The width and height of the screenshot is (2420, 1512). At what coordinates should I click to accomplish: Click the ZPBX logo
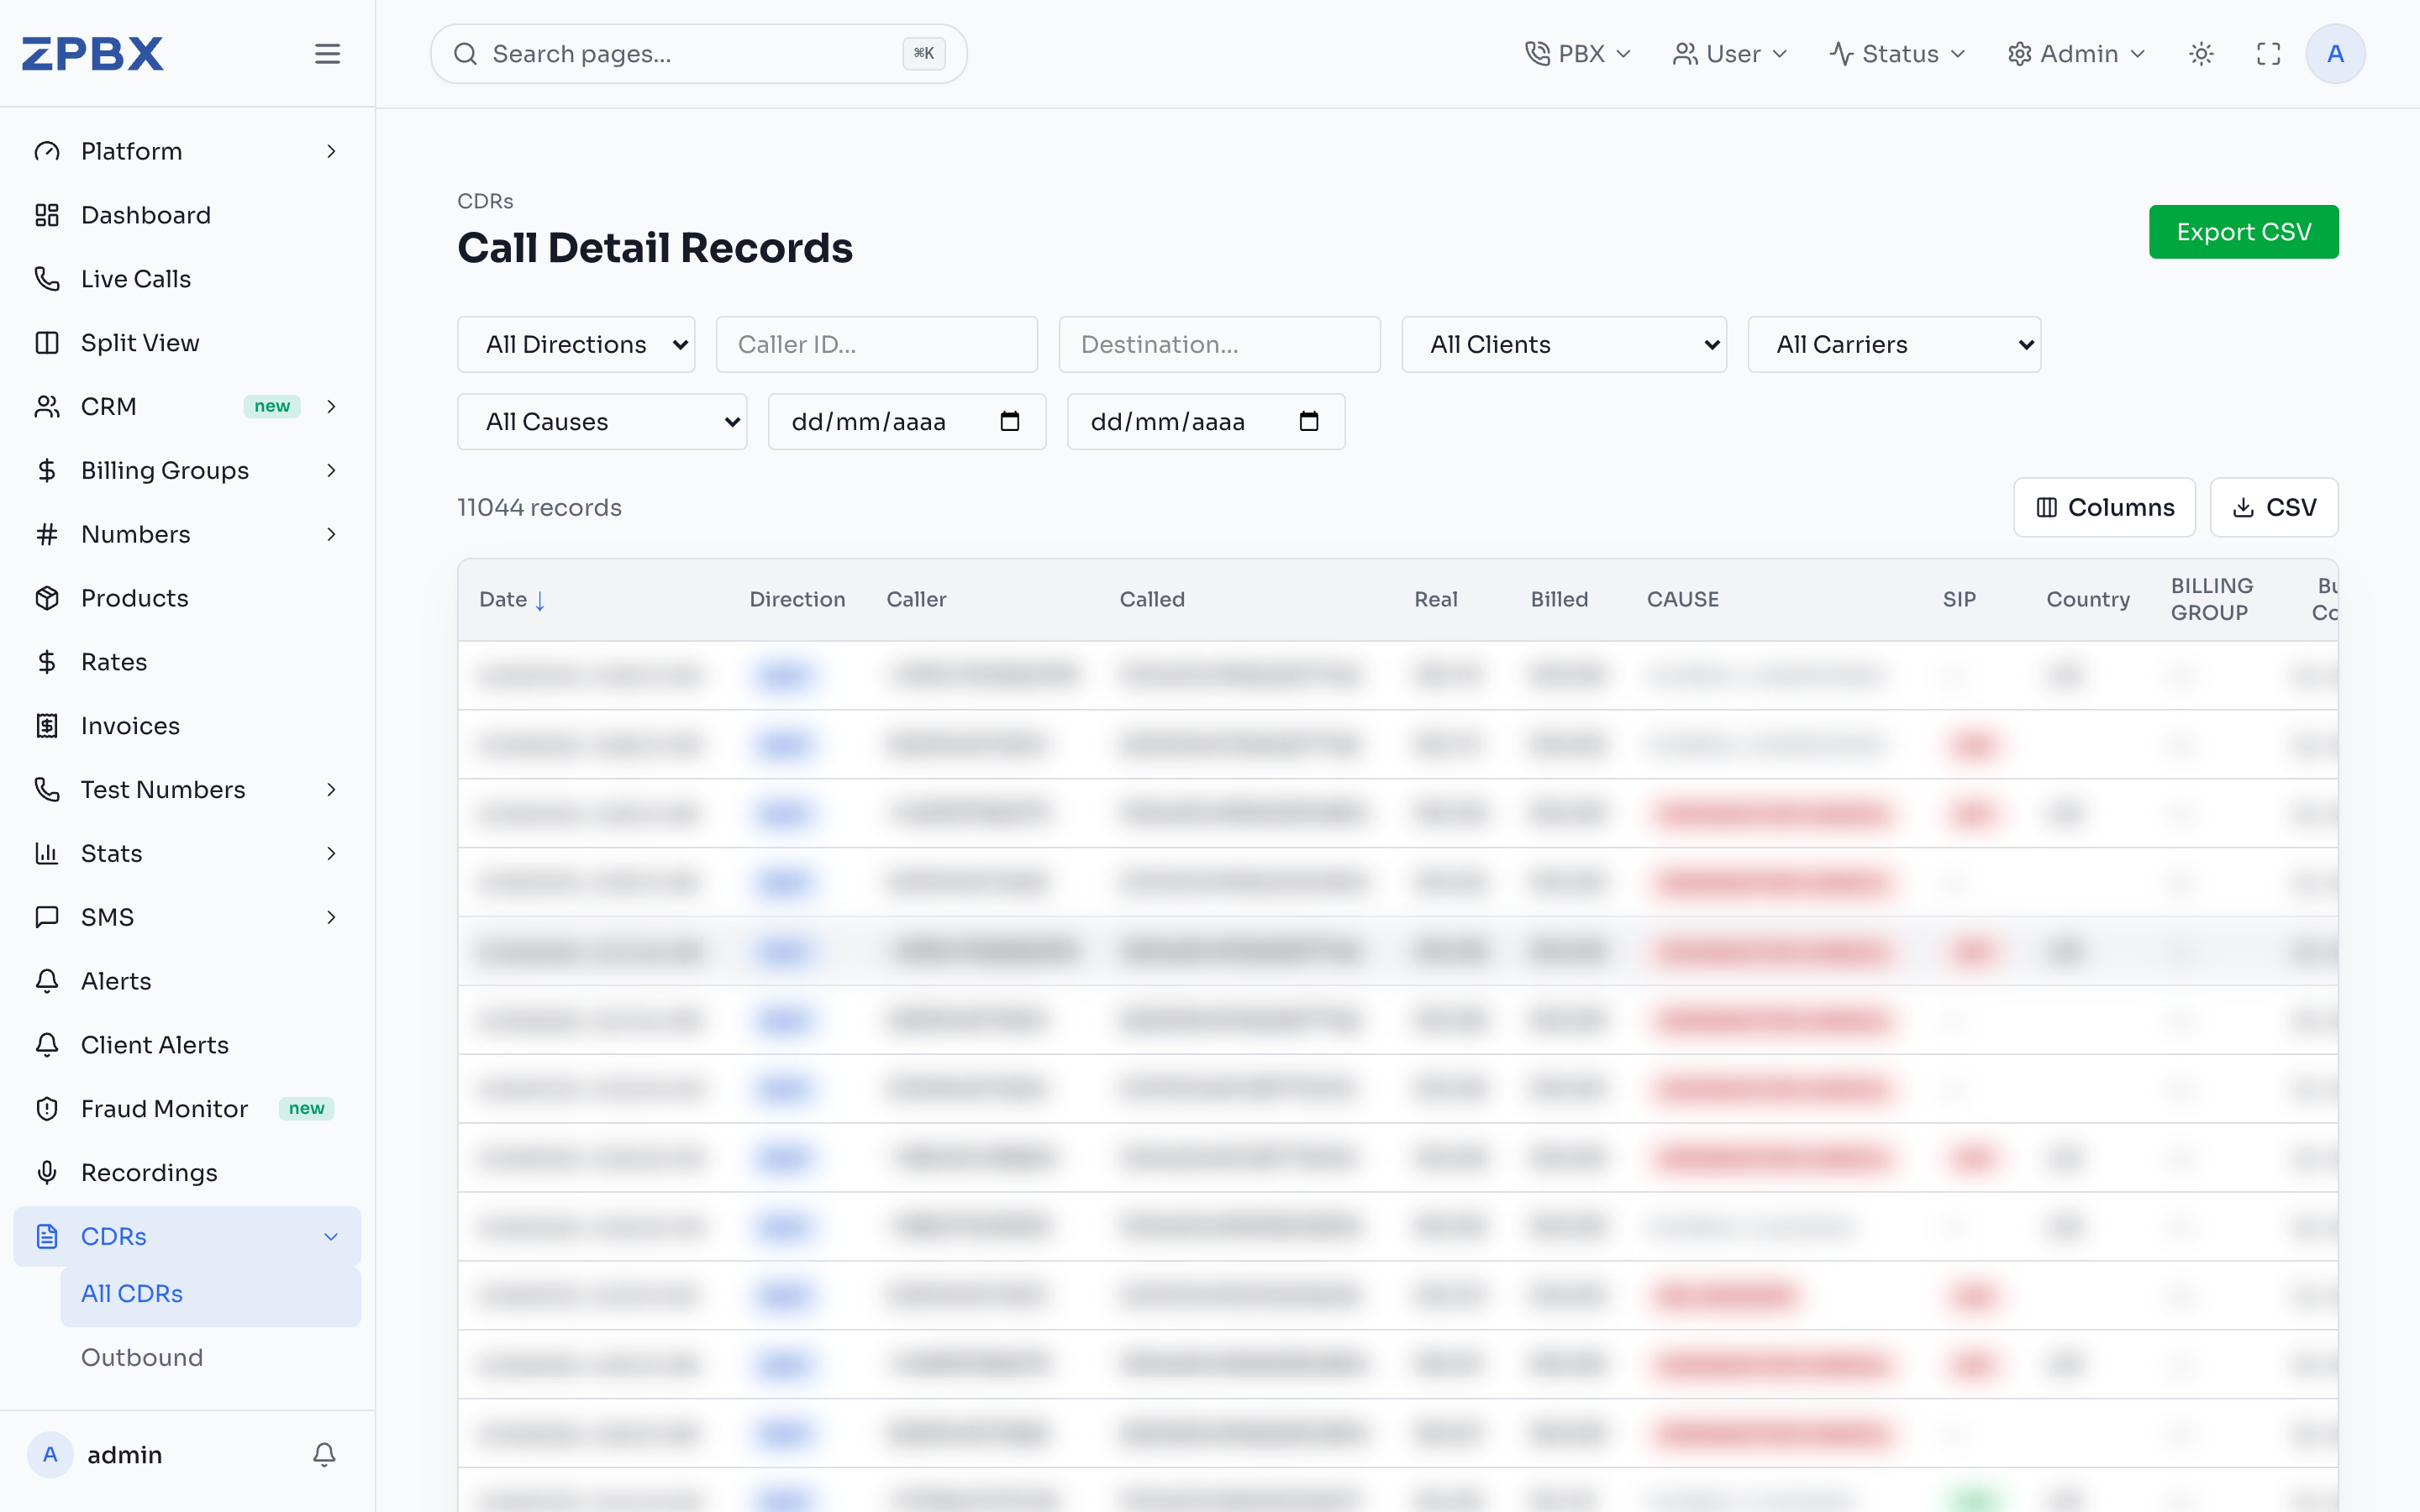click(93, 53)
